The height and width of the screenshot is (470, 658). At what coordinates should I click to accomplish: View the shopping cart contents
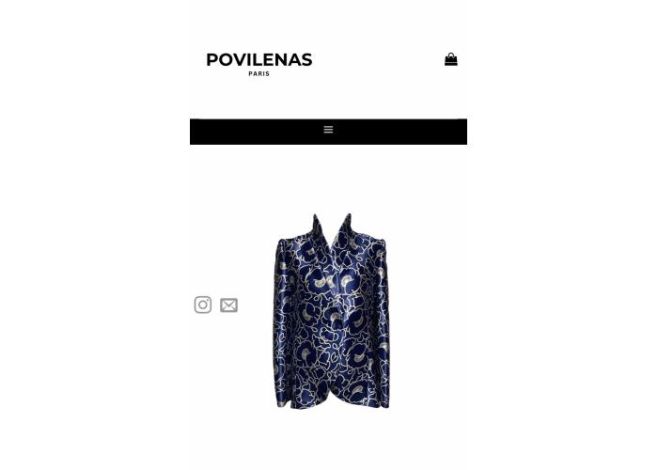[451, 59]
